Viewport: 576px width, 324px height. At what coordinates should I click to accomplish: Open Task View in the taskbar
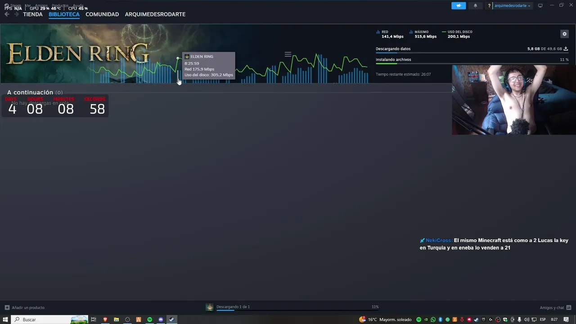pyautogui.click(x=94, y=319)
